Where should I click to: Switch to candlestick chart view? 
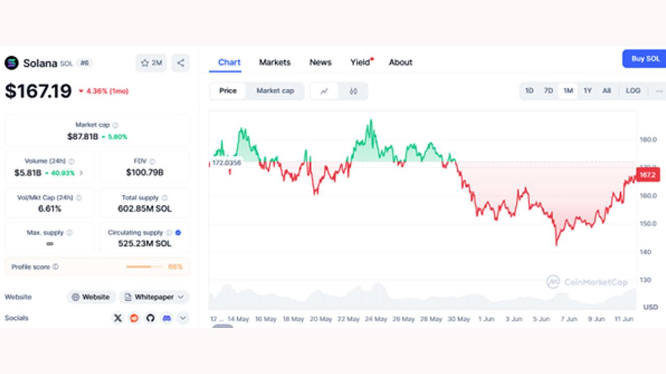coord(353,91)
